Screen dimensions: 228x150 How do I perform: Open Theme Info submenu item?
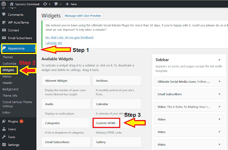pyautogui.click(x=10, y=95)
